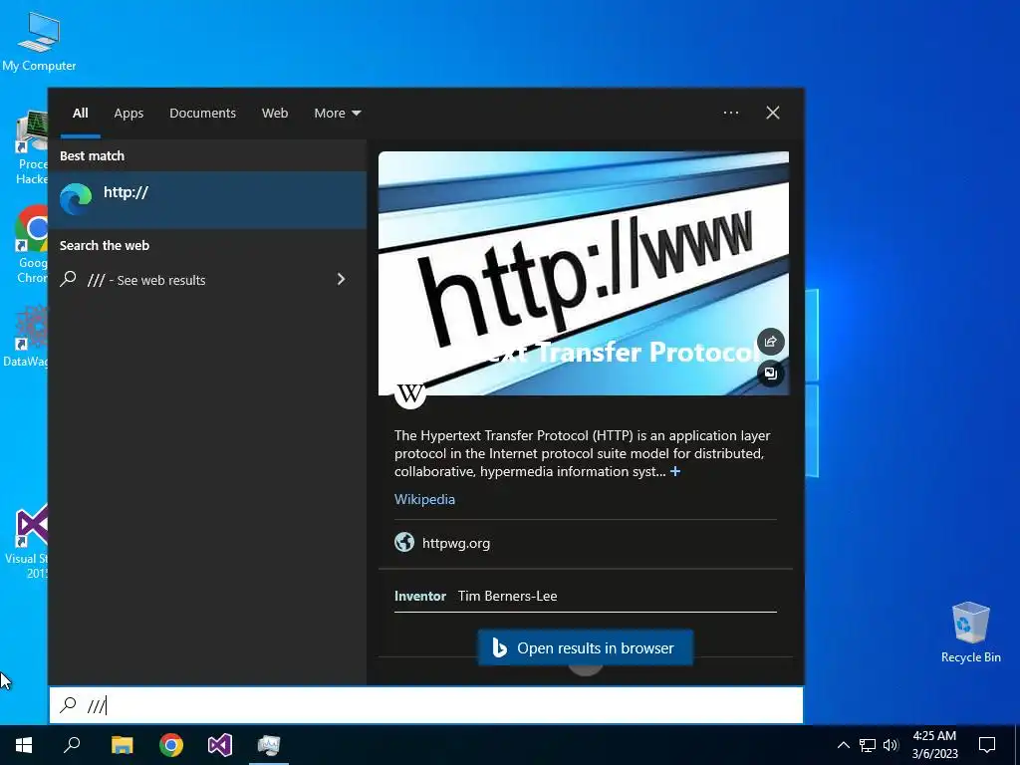
Task: Open the clock showing 4:25 AM
Action: 934,745
